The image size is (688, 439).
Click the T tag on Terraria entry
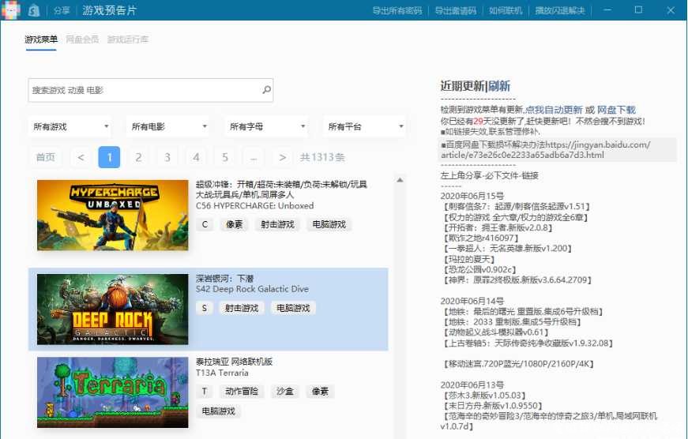(205, 391)
